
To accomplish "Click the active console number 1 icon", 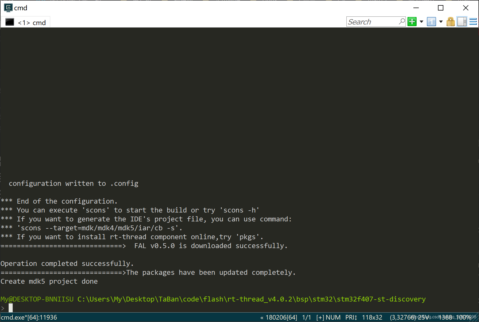I will tap(431, 22).
